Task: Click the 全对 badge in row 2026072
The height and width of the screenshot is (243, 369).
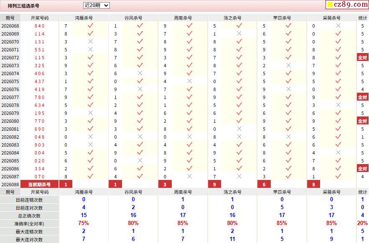Action: pos(362,58)
